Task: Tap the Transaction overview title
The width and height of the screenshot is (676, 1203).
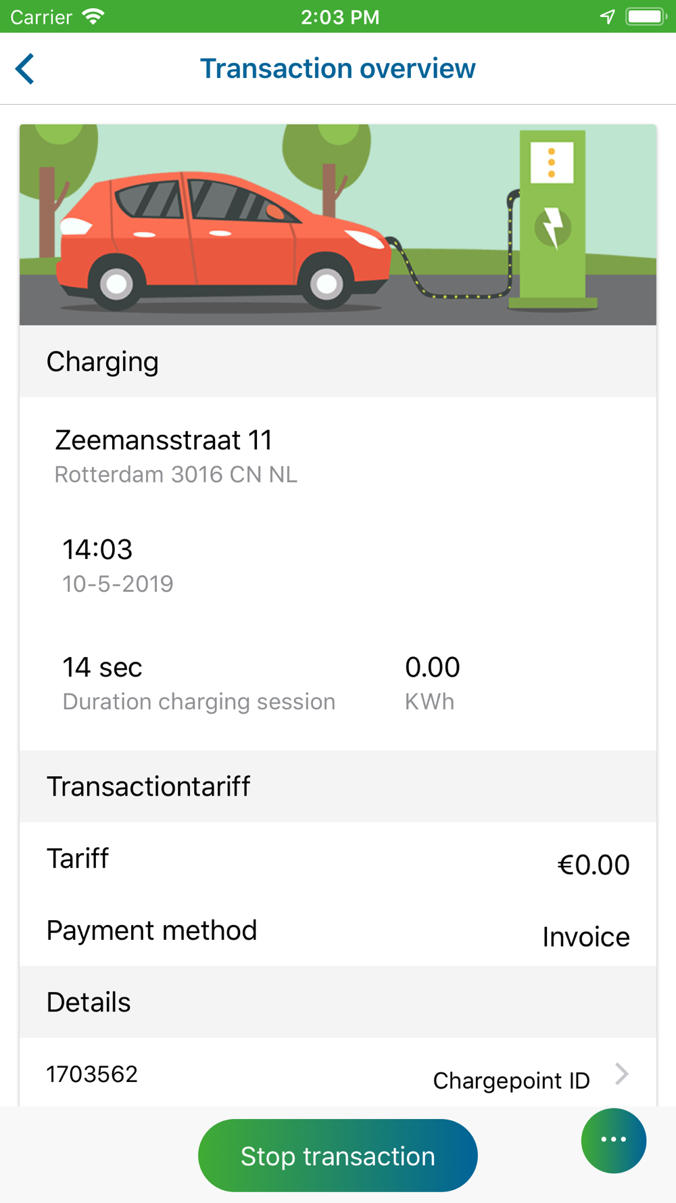Action: (x=338, y=69)
